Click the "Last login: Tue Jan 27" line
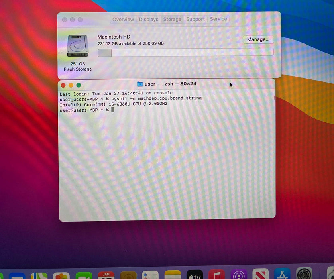Viewport: 334px width, 279px height. tap(116, 94)
